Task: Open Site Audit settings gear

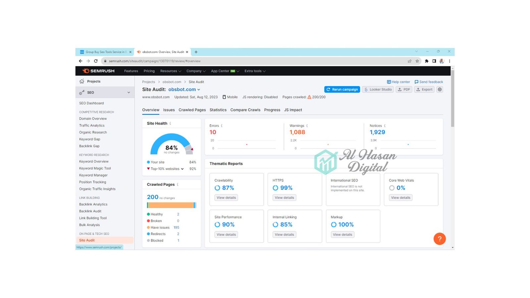Action: click(x=440, y=89)
